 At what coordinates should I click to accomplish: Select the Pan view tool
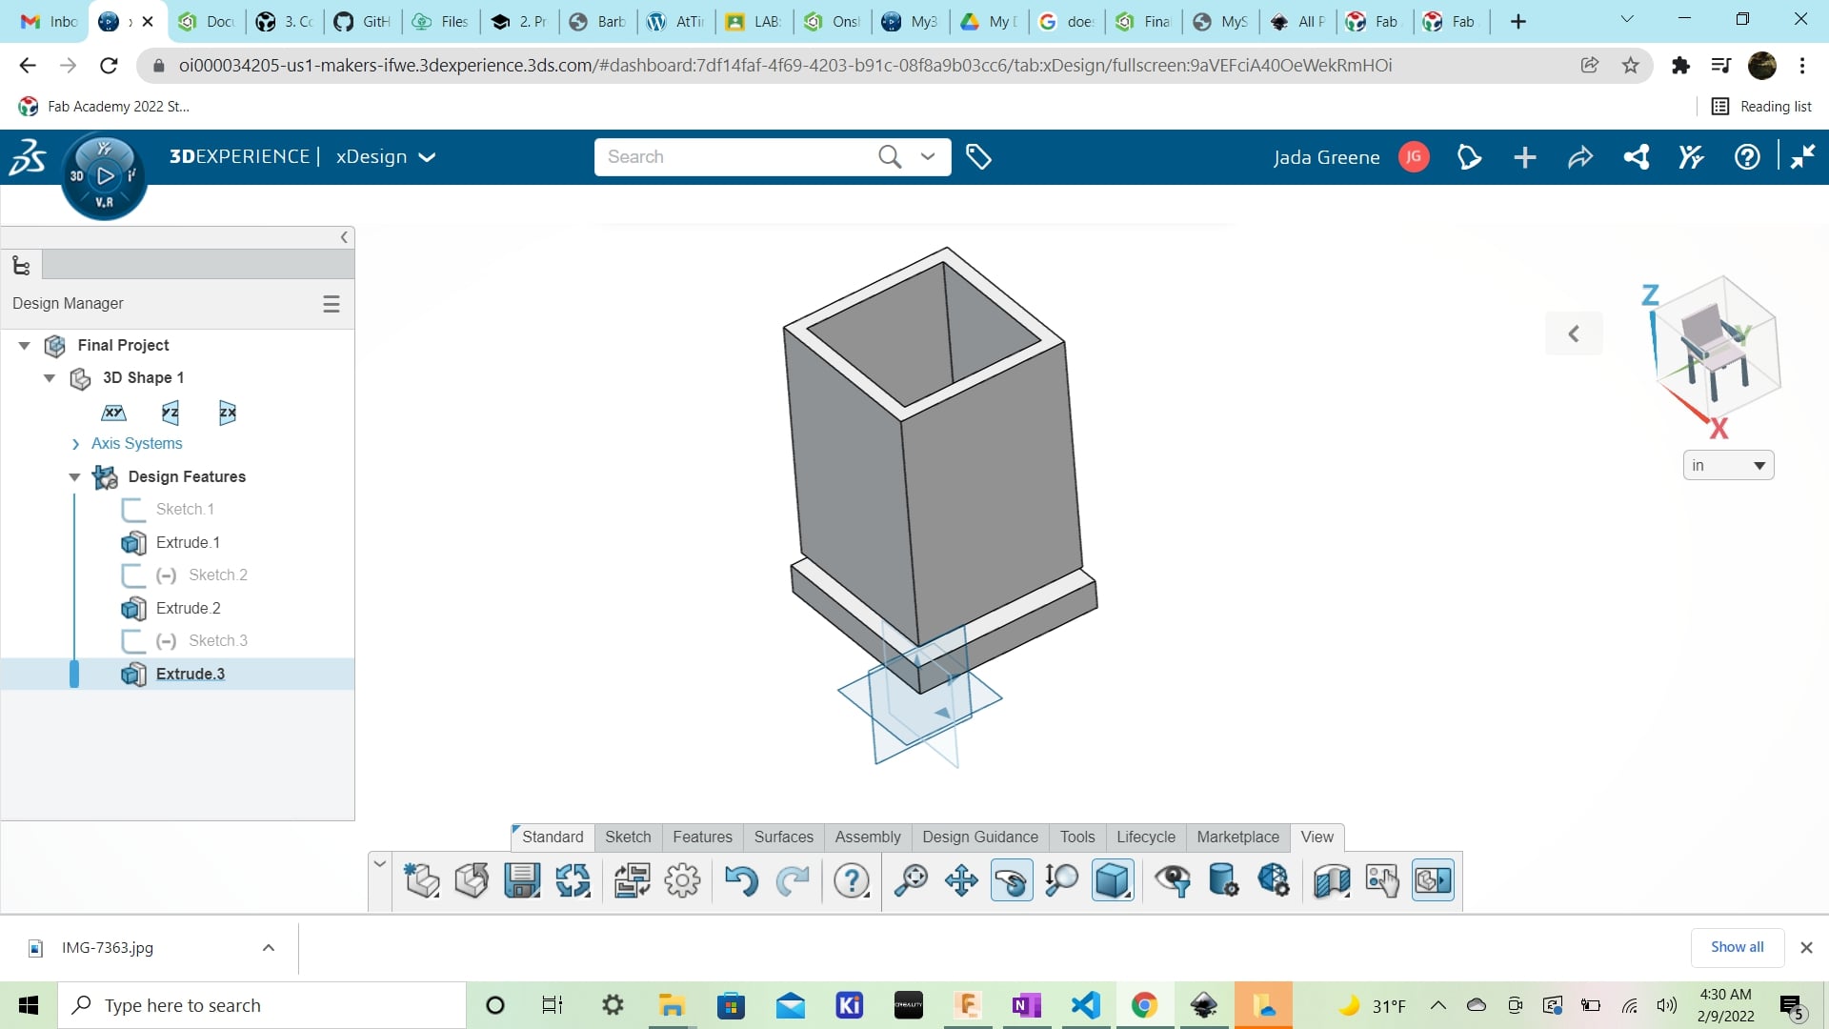(961, 880)
